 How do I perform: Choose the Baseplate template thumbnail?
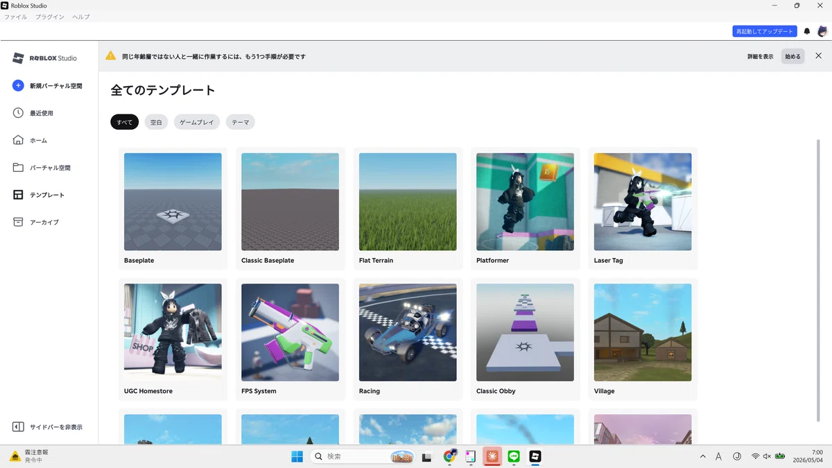pos(173,202)
